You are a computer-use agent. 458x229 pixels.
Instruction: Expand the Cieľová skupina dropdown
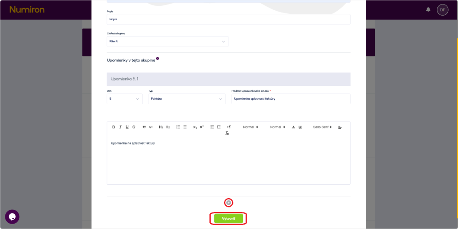click(167, 42)
